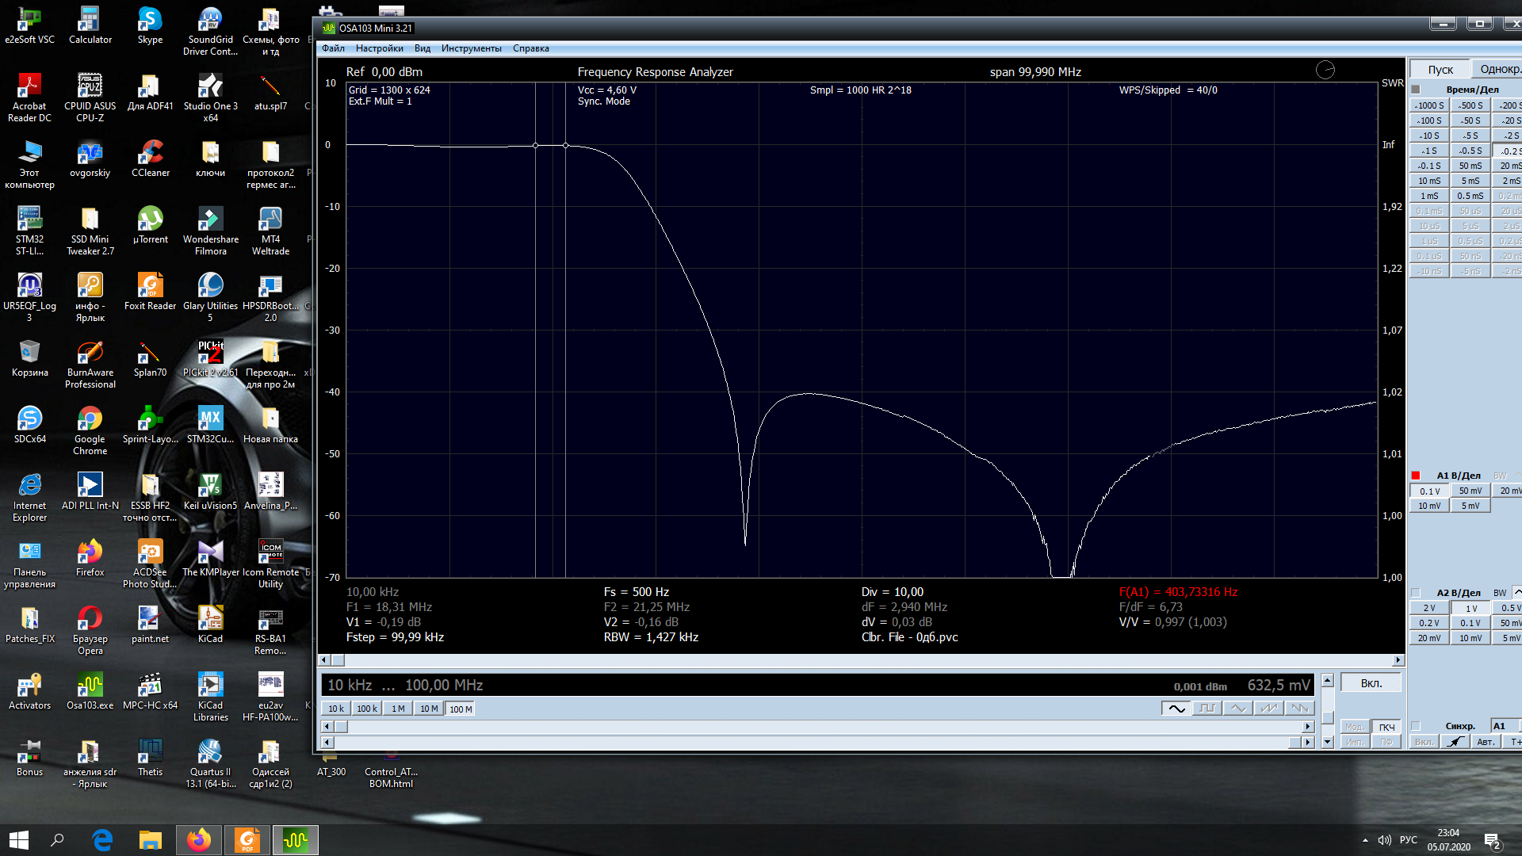Select the square waveform generator button
The image size is (1522, 856).
coord(1207,709)
